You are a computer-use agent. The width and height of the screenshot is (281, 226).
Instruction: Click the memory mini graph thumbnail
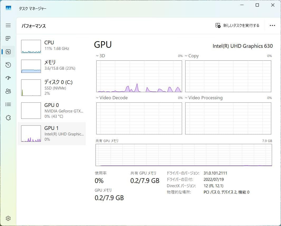[x=31, y=66]
